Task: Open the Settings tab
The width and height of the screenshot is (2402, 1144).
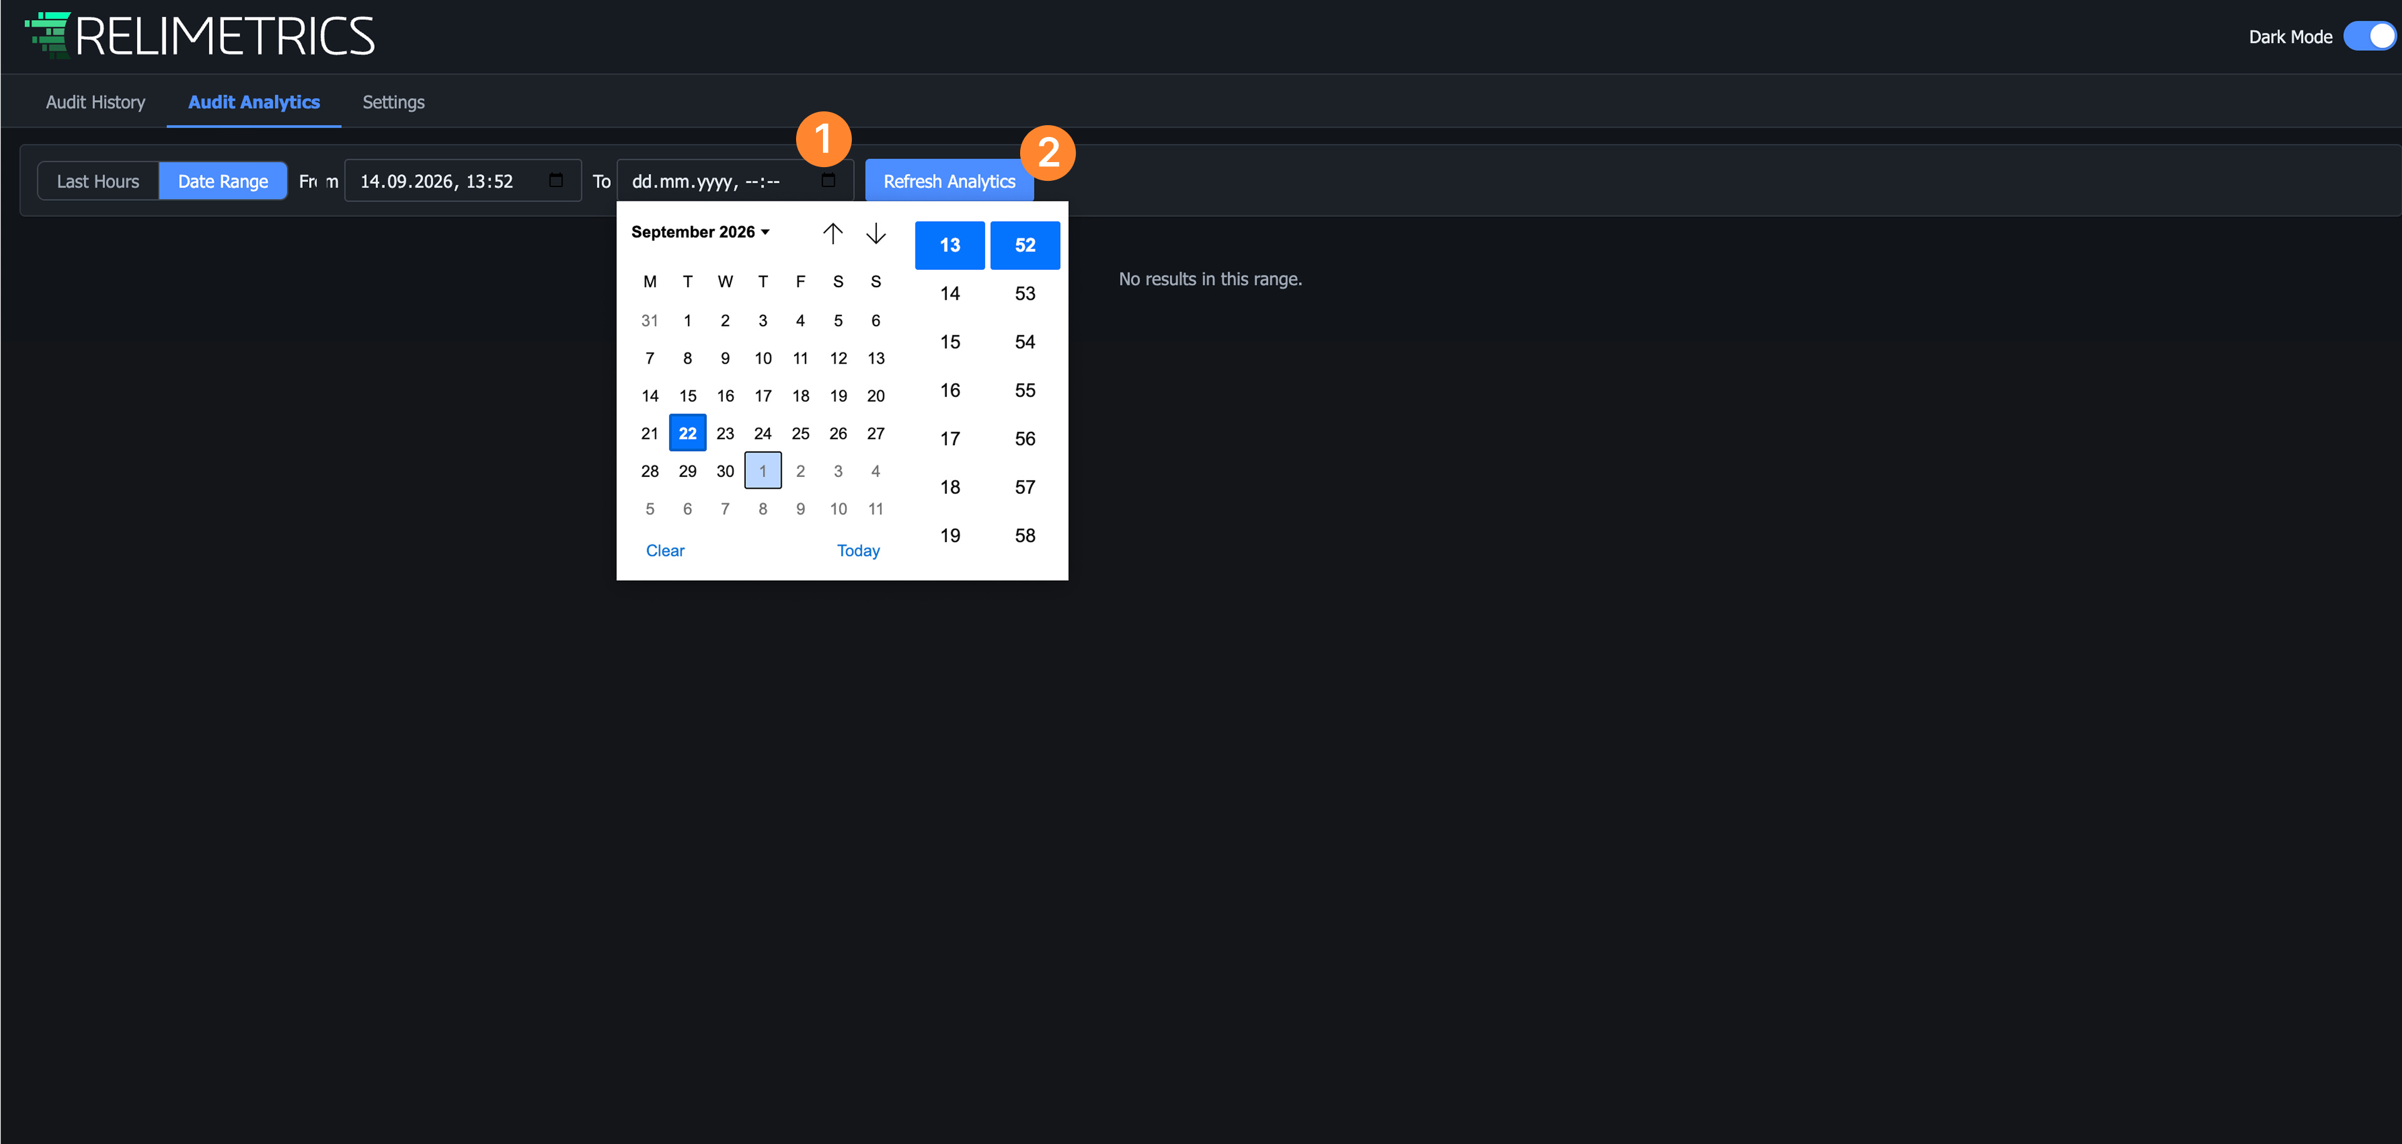Action: click(394, 101)
